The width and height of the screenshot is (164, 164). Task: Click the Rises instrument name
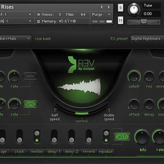(x=7, y=7)
